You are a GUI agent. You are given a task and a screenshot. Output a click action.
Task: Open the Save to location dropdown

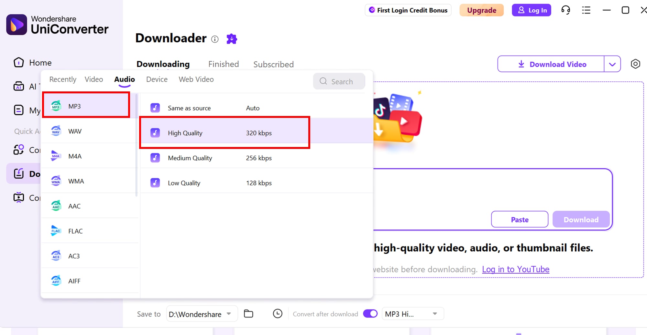point(229,314)
